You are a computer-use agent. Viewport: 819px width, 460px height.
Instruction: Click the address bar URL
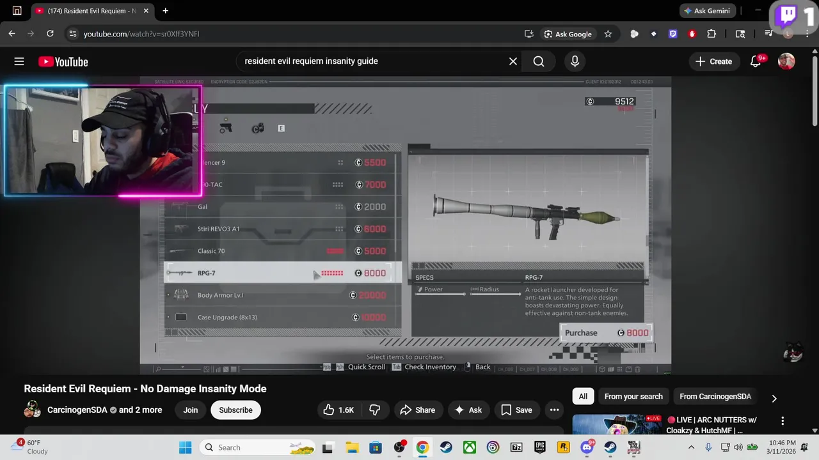pyautogui.click(x=141, y=34)
